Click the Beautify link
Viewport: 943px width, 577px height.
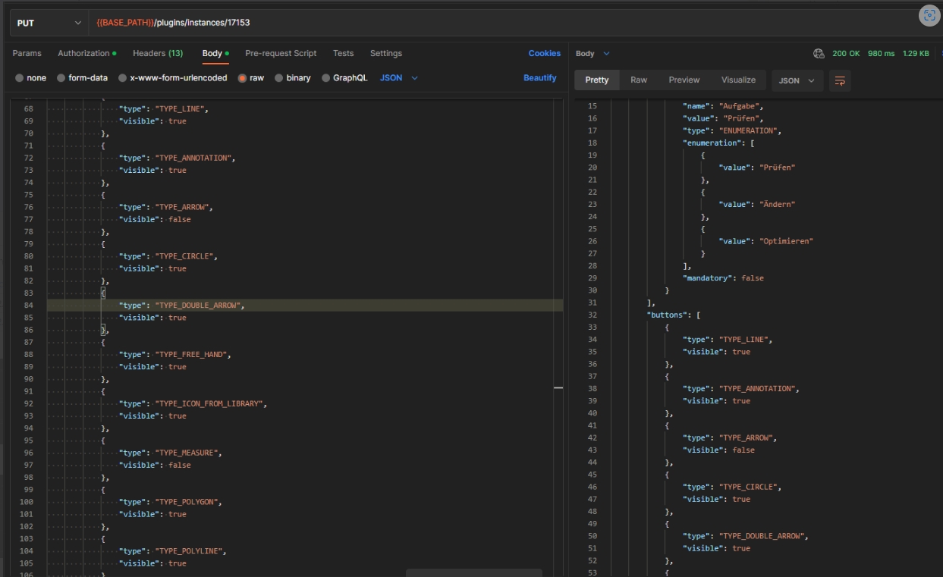(x=539, y=78)
